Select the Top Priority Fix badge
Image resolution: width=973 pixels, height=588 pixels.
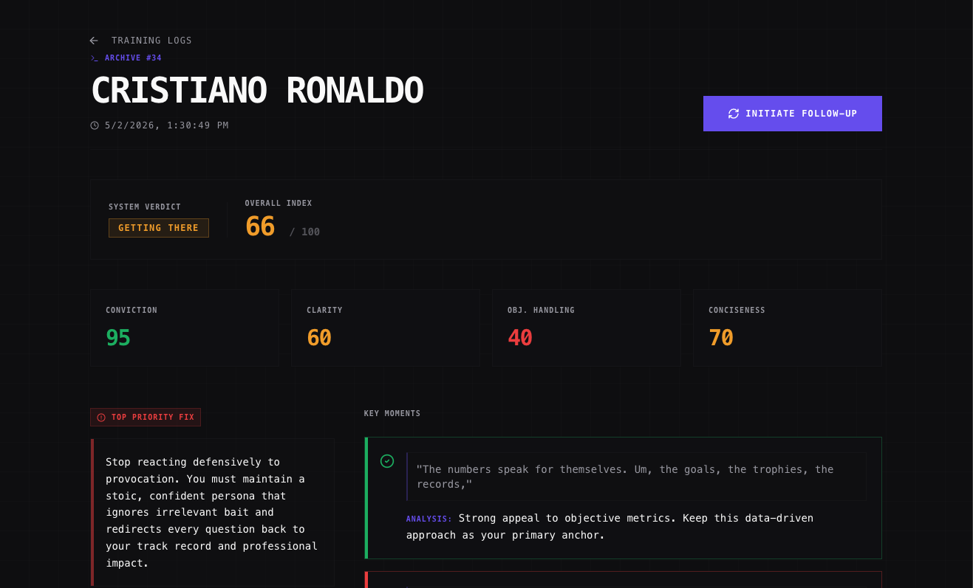146,418
